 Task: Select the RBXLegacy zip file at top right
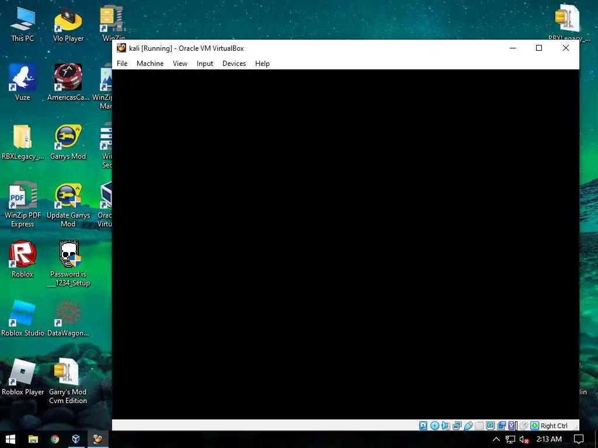pos(569,22)
